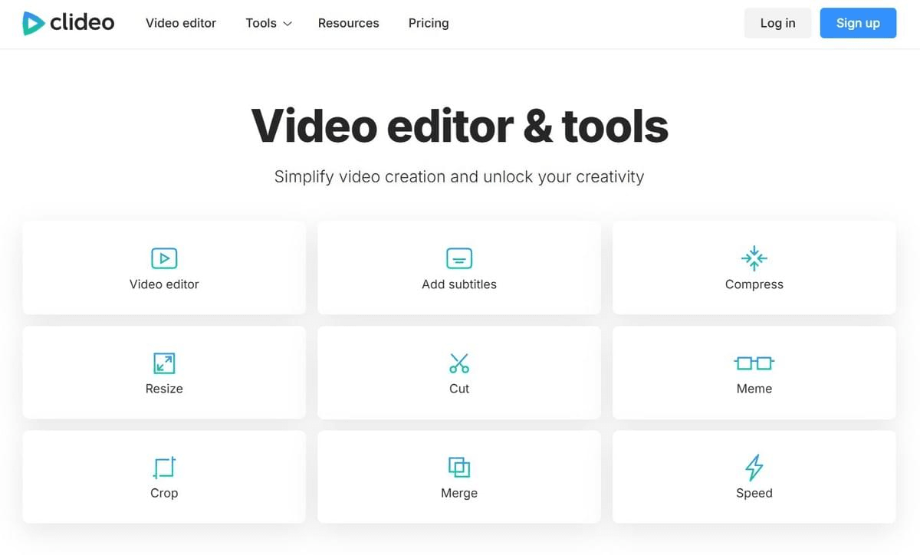Go to Video editor in top navigation
This screenshot has width=920, height=555.
point(181,23)
